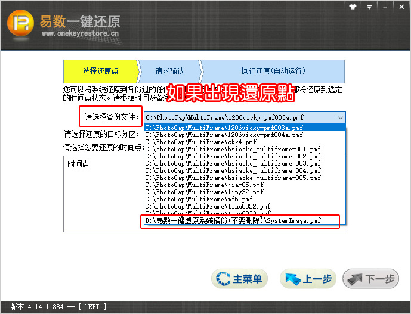Click the 请选择备份文件 label

[112, 117]
